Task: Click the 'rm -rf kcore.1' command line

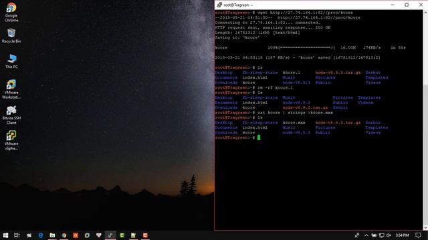Action: tap(275, 87)
